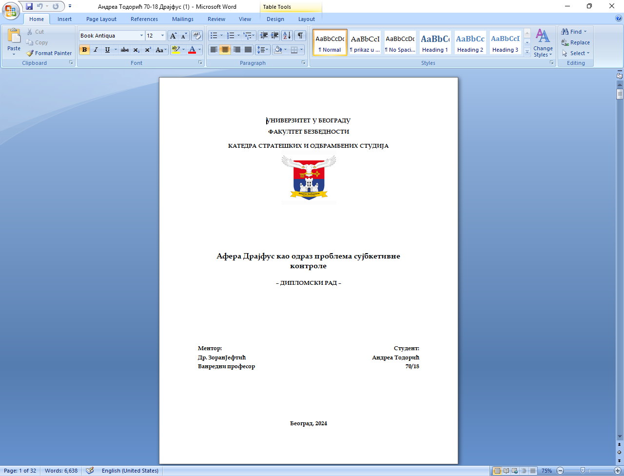The width and height of the screenshot is (624, 476).
Task: Click the Sort paragraph icon
Action: 287,36
